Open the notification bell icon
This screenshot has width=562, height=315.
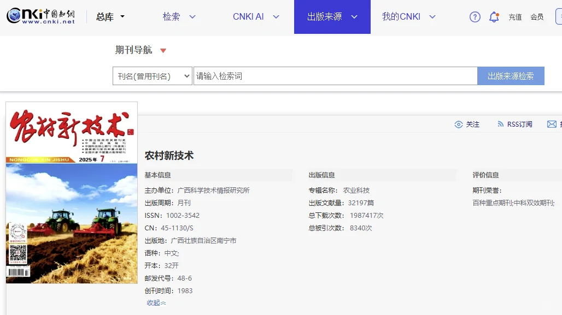coord(494,17)
